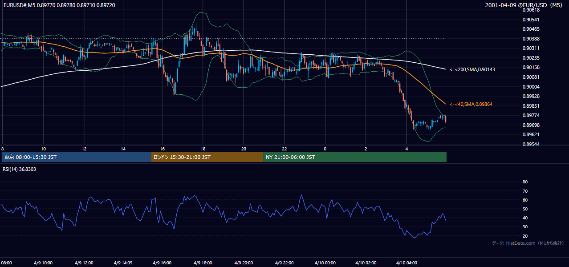Click the 4/9 22:00 time label
This screenshot has height=267, width=569.
(x=284, y=263)
